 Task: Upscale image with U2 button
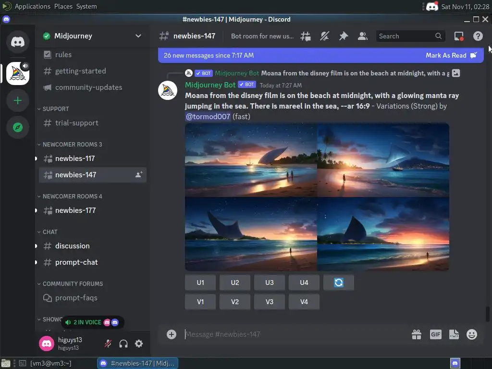point(234,283)
